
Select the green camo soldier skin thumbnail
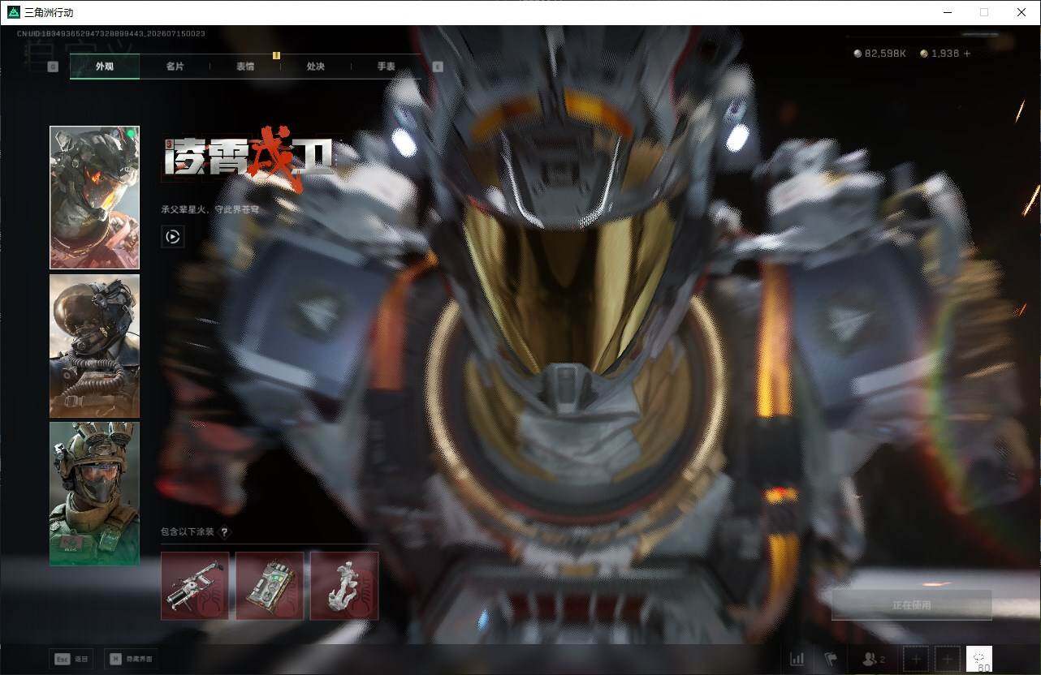pos(94,493)
